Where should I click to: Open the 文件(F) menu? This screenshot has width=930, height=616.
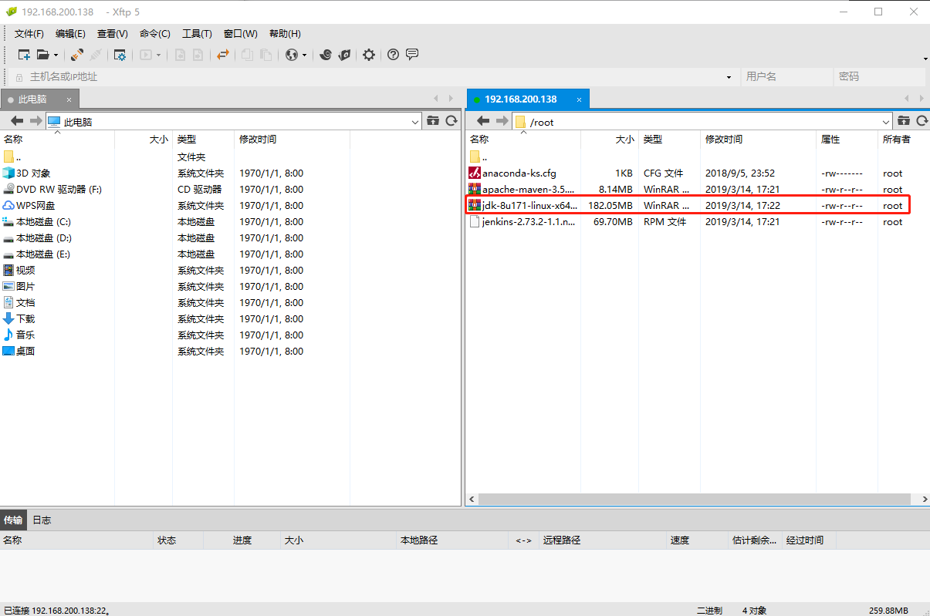click(29, 34)
